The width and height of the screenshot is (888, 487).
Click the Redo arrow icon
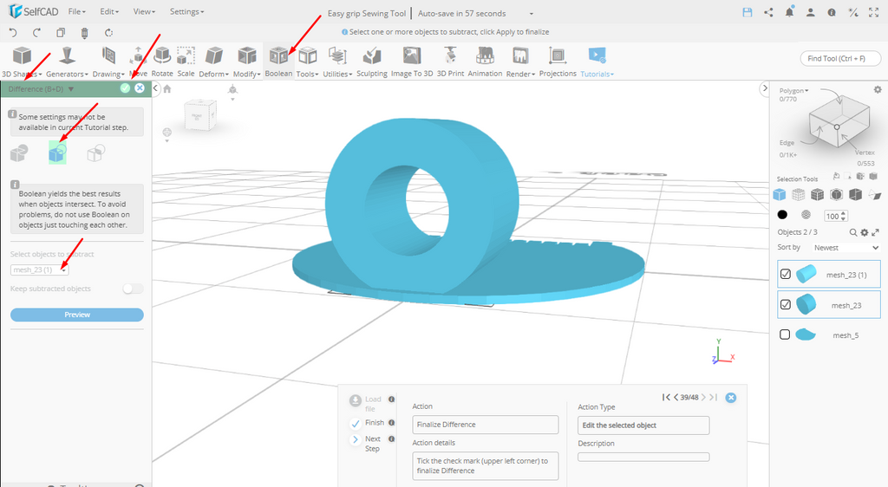click(x=36, y=32)
